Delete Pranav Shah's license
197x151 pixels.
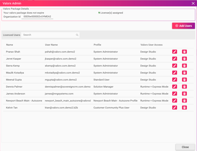click(184, 52)
